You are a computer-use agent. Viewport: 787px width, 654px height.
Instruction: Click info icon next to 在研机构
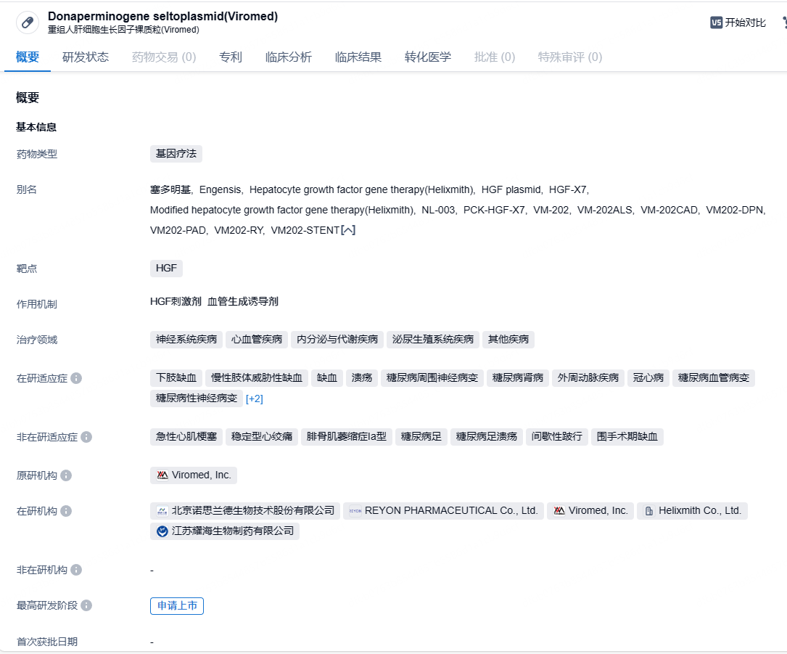click(66, 511)
